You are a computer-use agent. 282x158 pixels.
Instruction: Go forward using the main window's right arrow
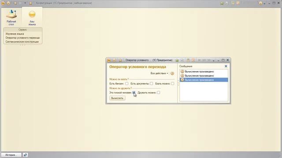click(x=20, y=3)
